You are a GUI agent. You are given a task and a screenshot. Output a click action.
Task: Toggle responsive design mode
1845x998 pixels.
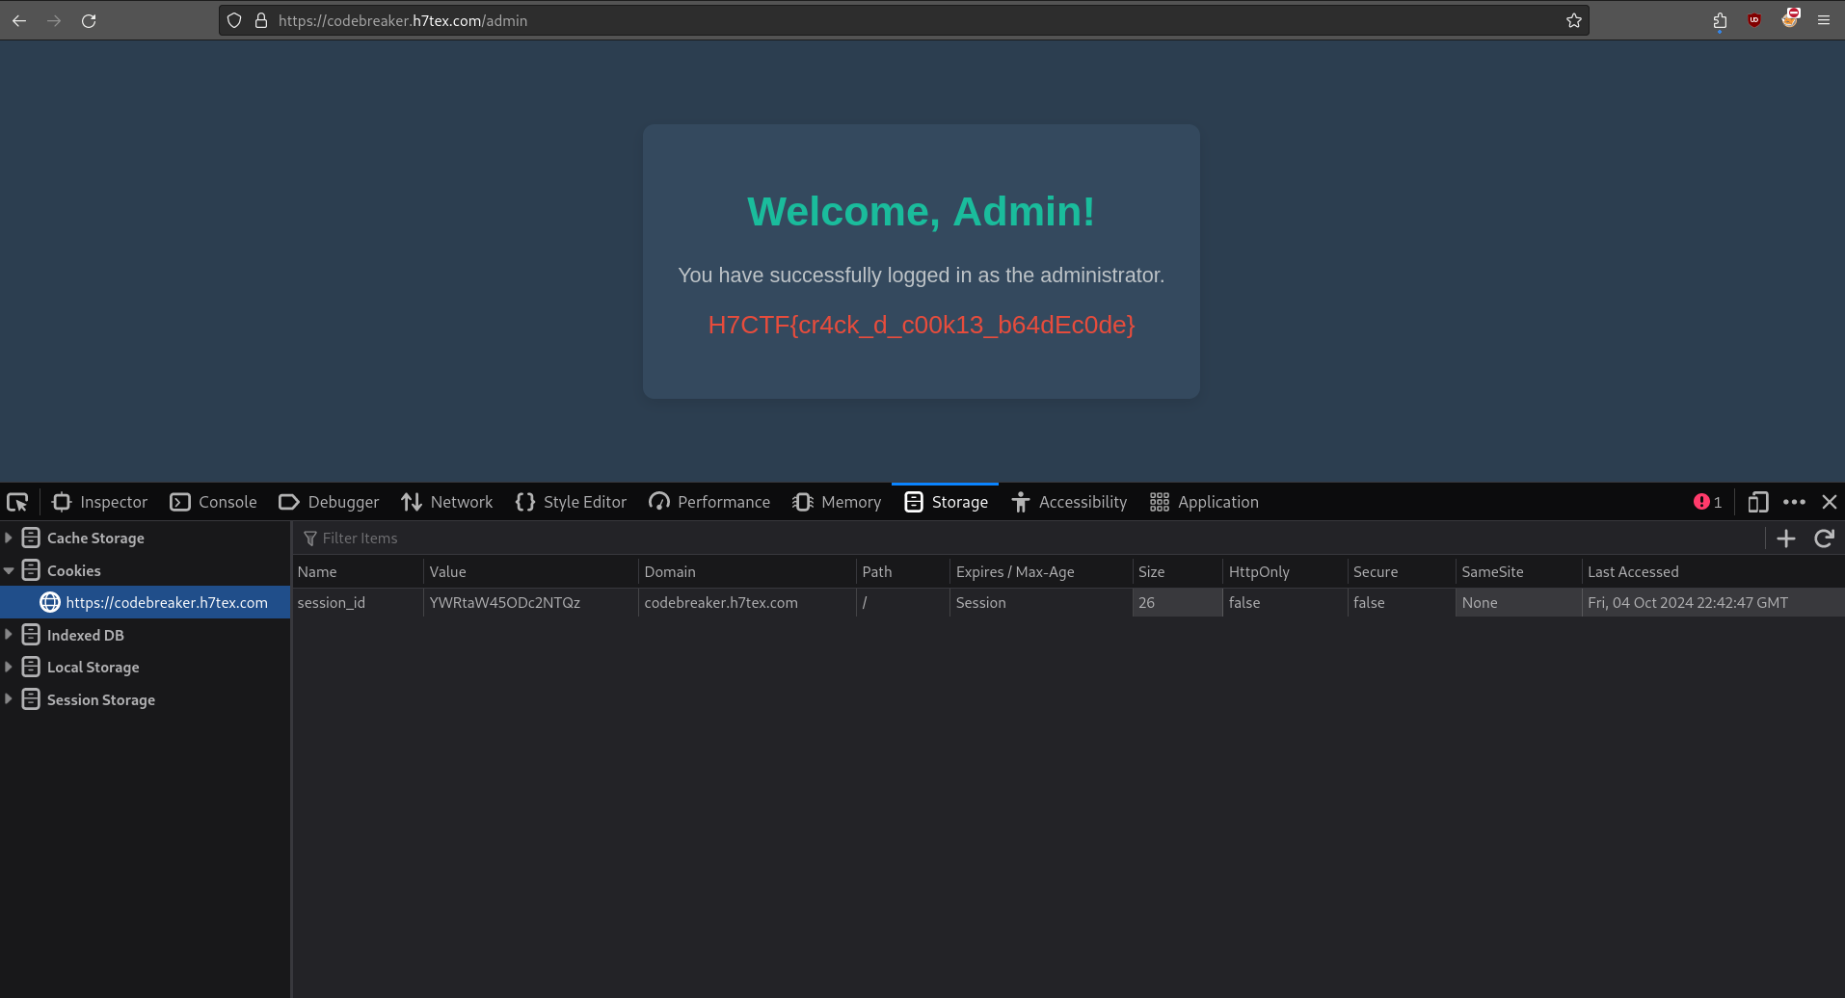click(x=1757, y=502)
